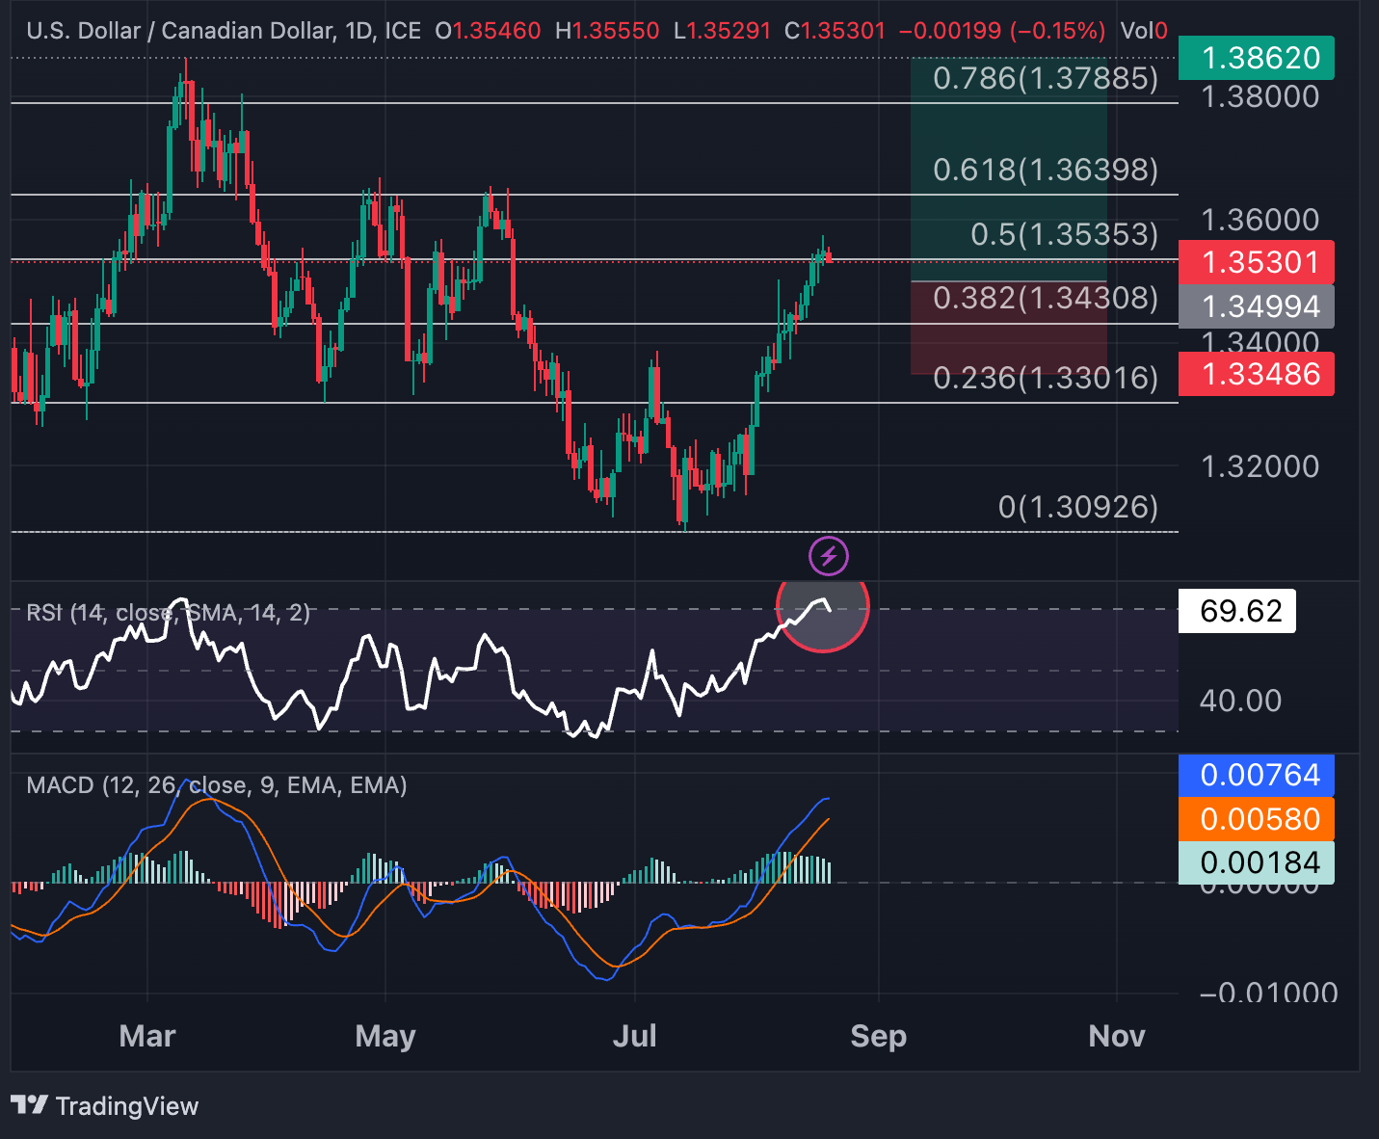Select the ICE exchange label
Image resolution: width=1379 pixels, height=1139 pixels.
[403, 30]
